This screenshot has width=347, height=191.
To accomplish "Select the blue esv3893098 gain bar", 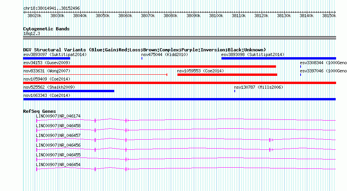I will click(x=279, y=58).
